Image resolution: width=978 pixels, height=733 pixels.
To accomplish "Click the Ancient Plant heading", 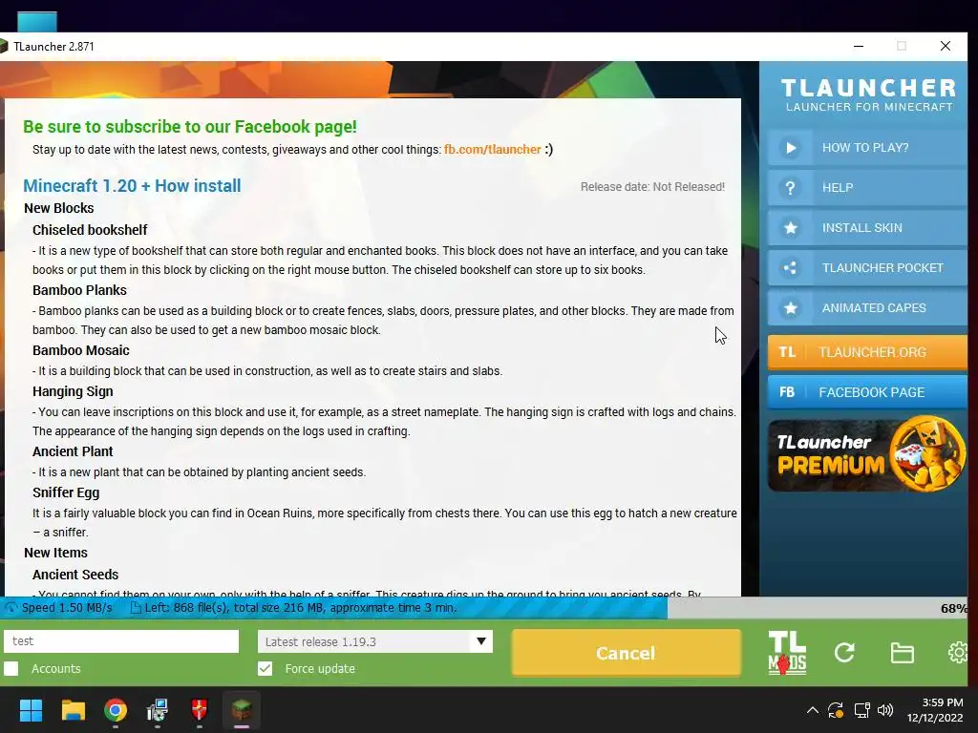I will [73, 451].
